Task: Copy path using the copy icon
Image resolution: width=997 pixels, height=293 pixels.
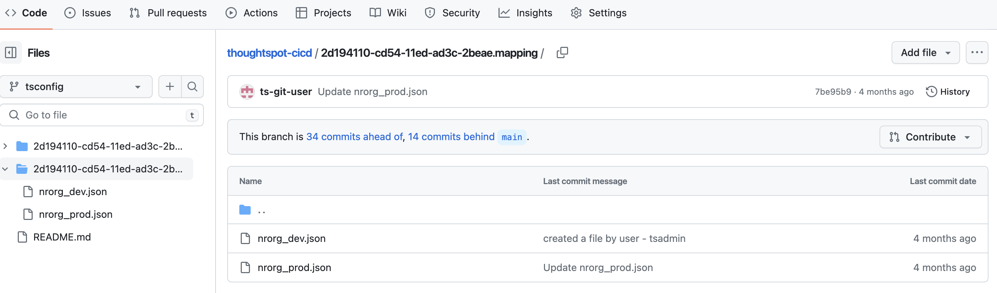Action: pos(562,52)
